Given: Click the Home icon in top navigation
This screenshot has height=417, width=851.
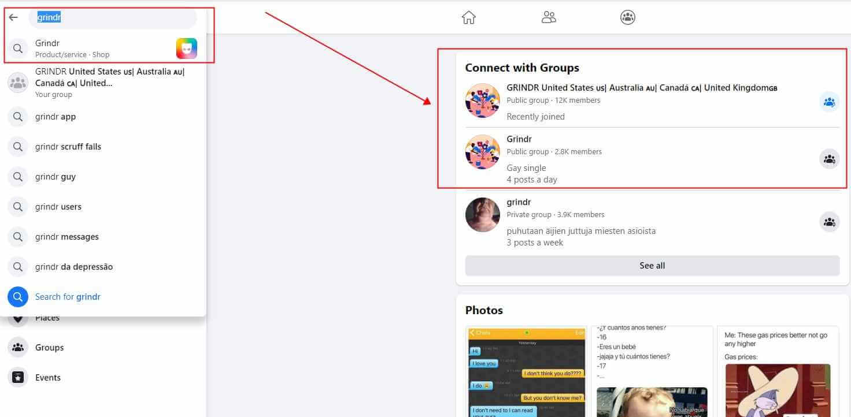Looking at the screenshot, I should 468,17.
